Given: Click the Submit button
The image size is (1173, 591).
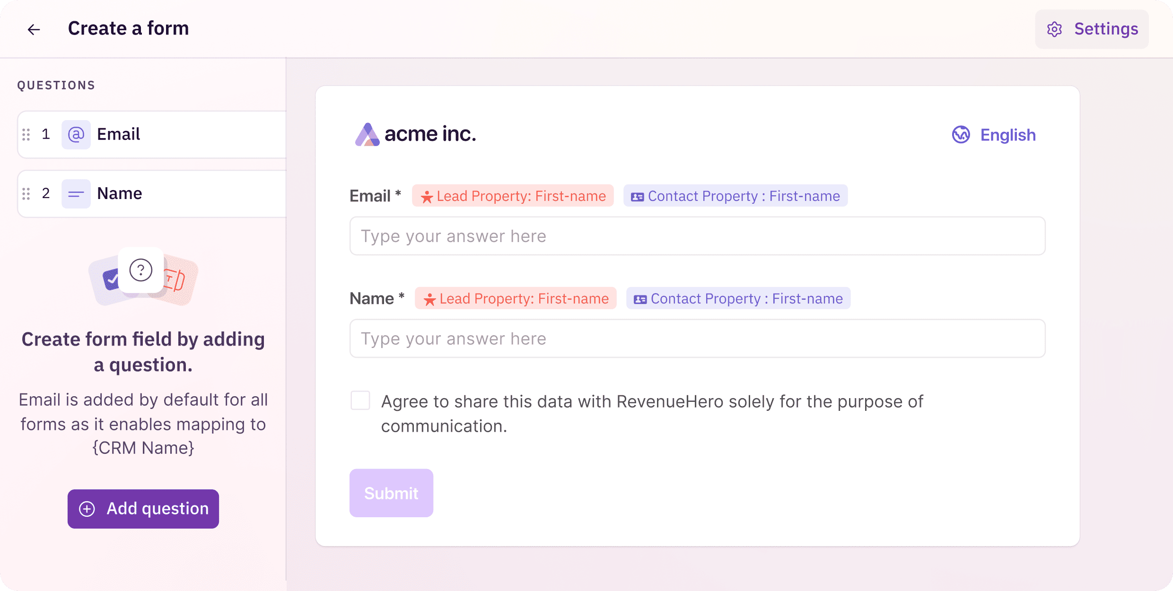Looking at the screenshot, I should pos(391,493).
